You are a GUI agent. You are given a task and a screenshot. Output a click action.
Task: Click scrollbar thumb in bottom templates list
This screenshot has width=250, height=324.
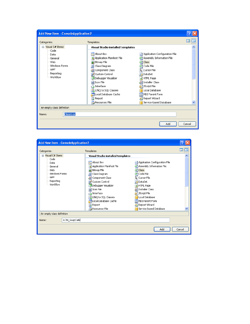click(x=187, y=172)
